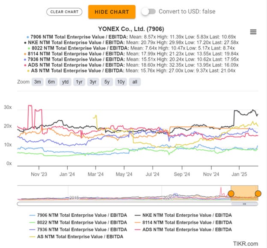Toggle 7936 NTM series in bottom legend
Screen dimensions: 267x248
point(78,230)
